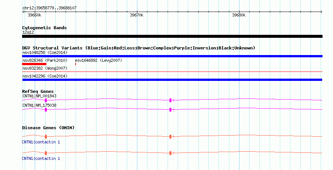
Task: Click the blue gain bar for nsv1042296
Action: (172, 80)
